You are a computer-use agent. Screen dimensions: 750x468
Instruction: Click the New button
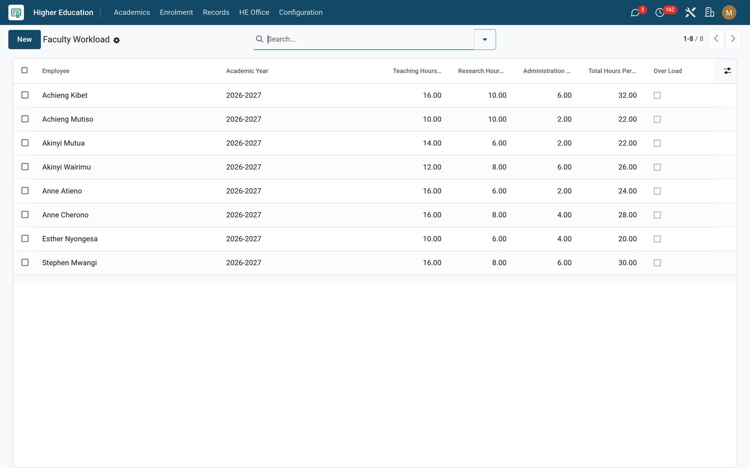pyautogui.click(x=24, y=39)
